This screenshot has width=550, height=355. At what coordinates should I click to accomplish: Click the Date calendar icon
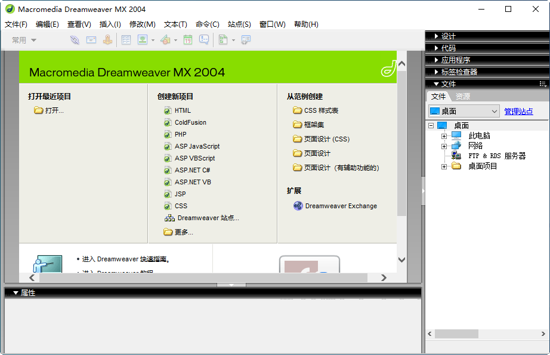tap(188, 39)
